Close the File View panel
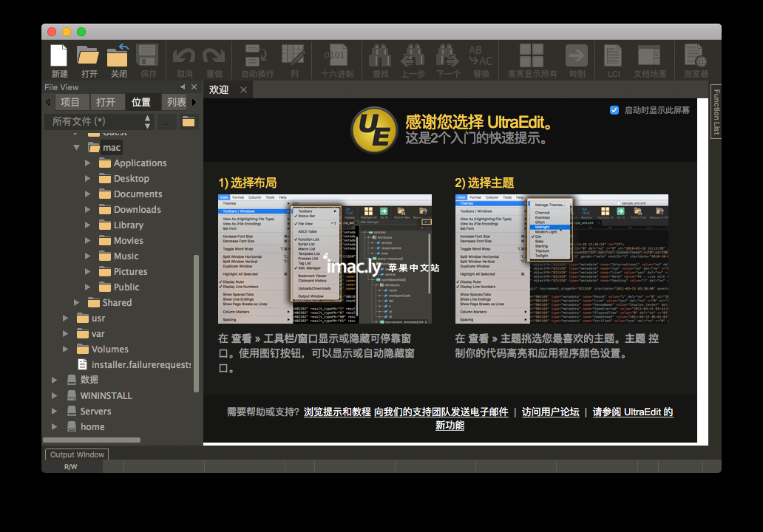763x532 pixels. [194, 87]
